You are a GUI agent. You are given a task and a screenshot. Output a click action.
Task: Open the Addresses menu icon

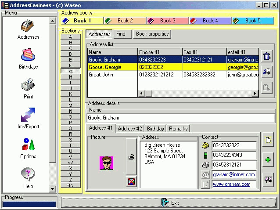point(27,25)
